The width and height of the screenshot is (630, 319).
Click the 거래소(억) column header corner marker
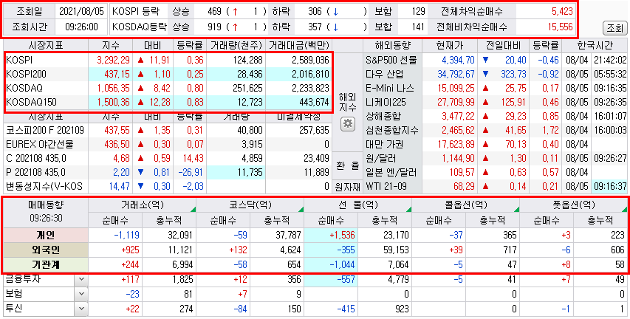[194, 208]
